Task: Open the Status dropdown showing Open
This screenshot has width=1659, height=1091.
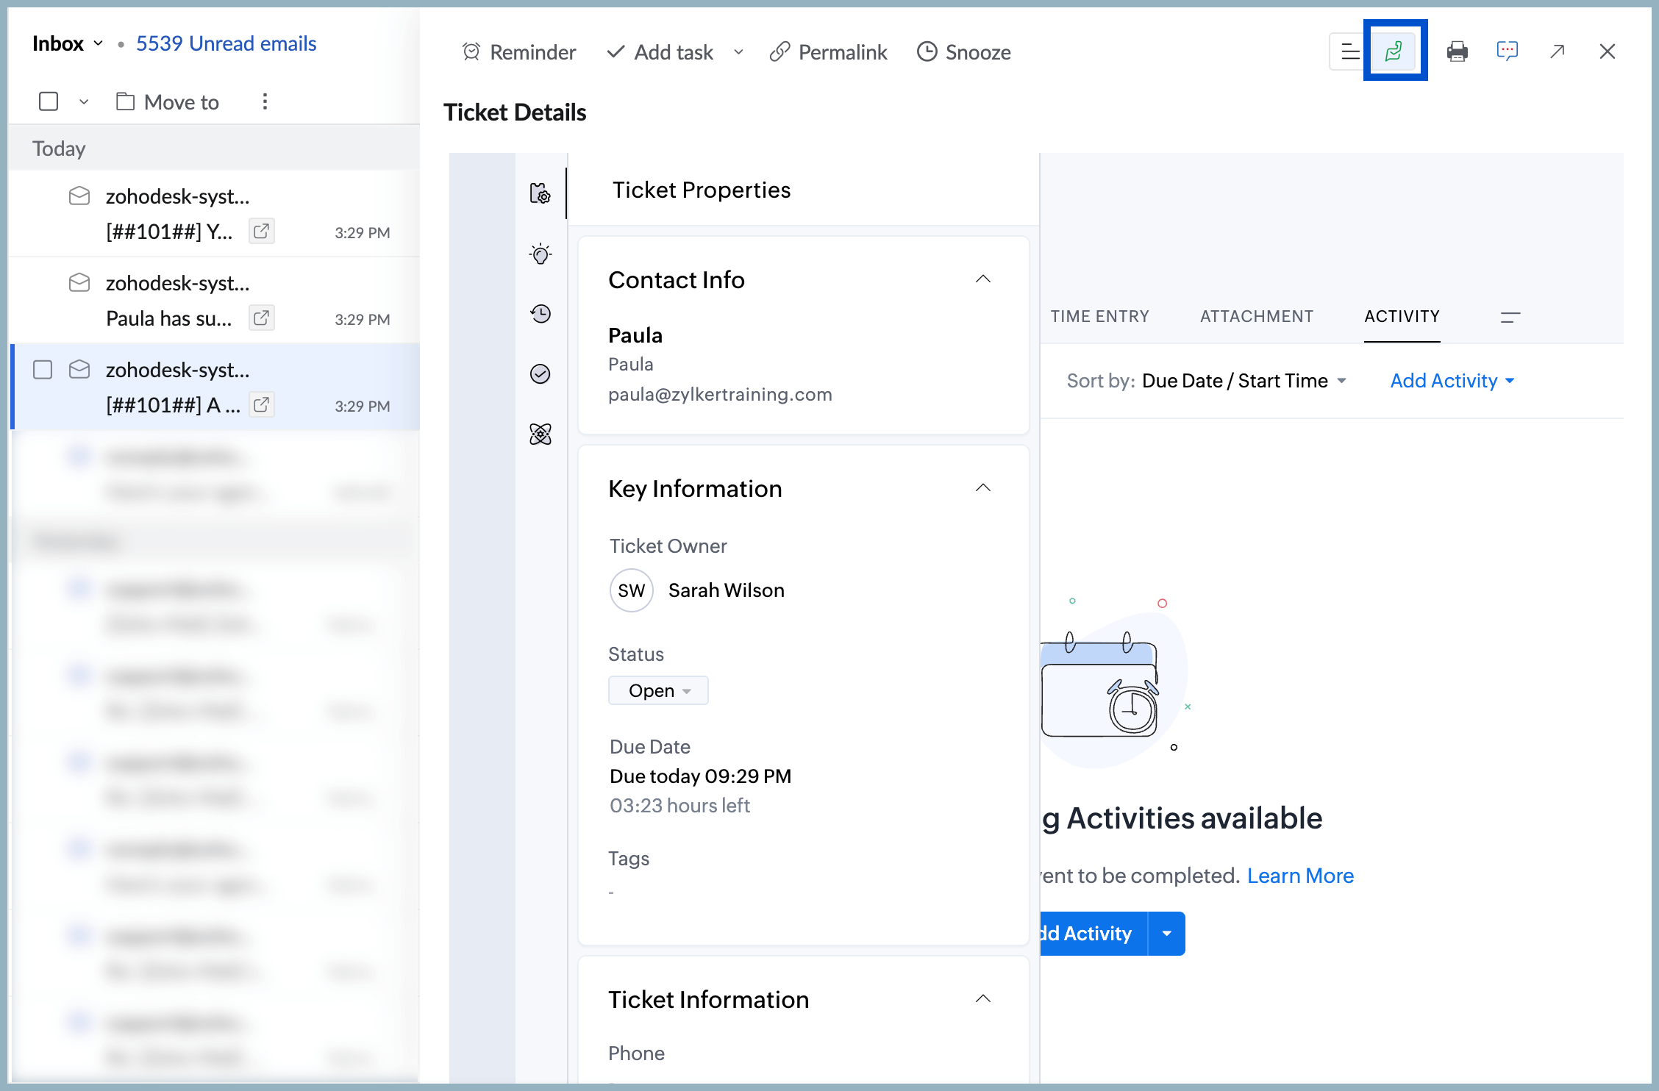Action: [x=658, y=690]
